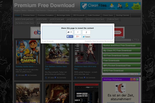Maximize the Wichtige Mitteilung ad window
Image resolution: width=155 pixels, height=103 pixels.
(134, 79)
